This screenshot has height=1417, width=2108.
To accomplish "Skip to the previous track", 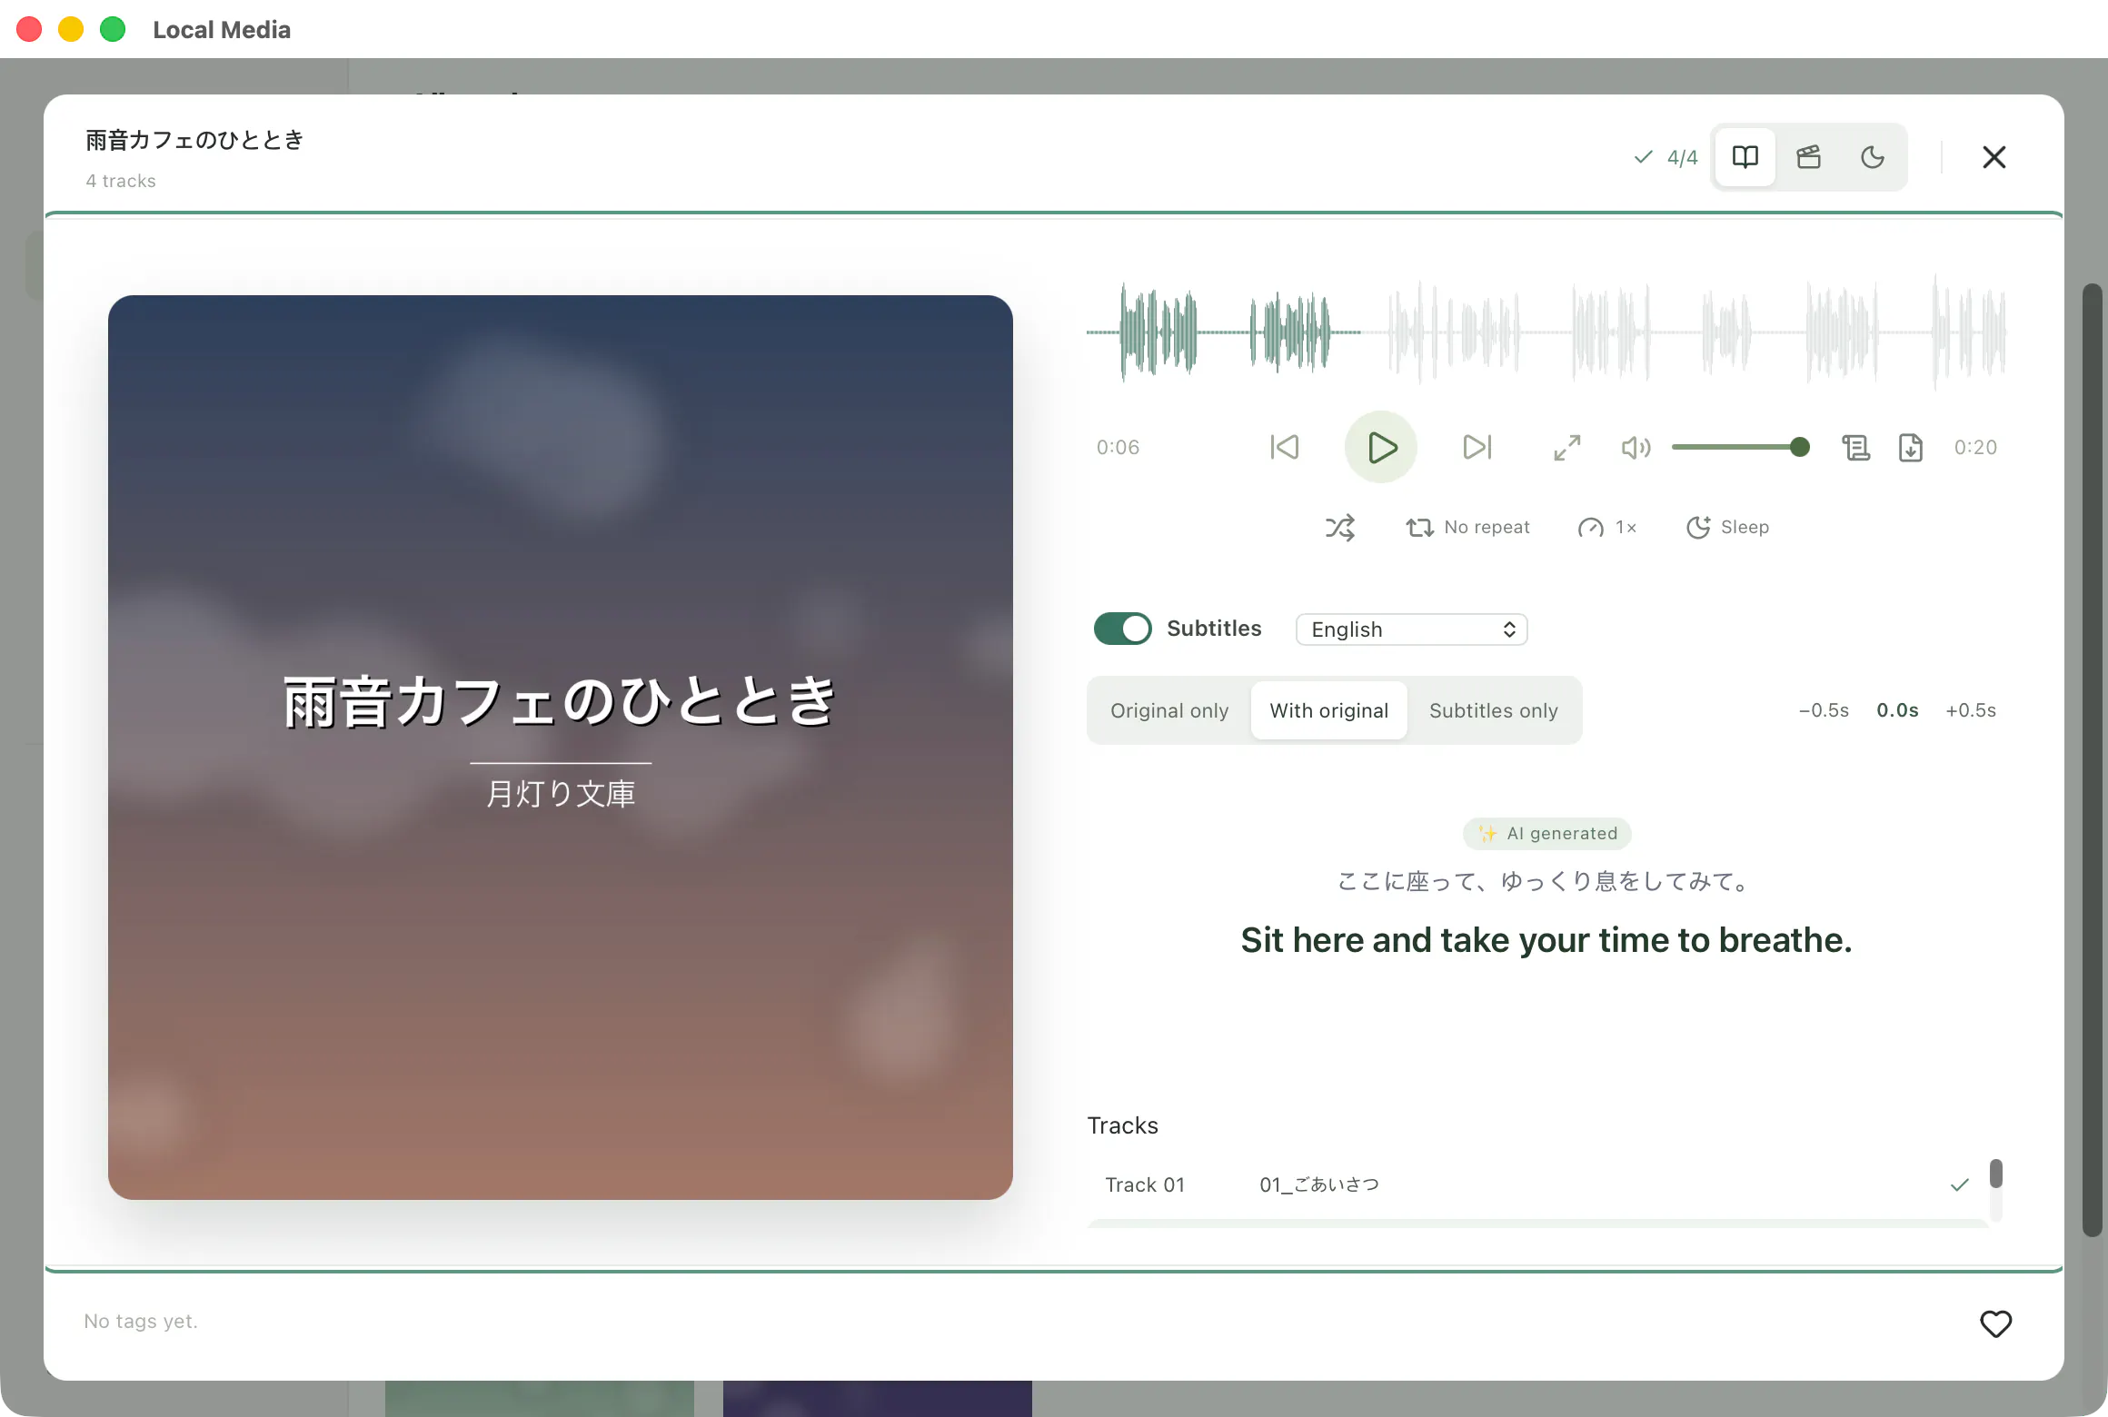I will coord(1285,447).
